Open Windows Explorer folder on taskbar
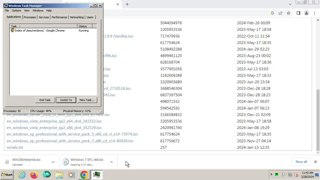Screen dimensions: 320x180 pos(59,175)
